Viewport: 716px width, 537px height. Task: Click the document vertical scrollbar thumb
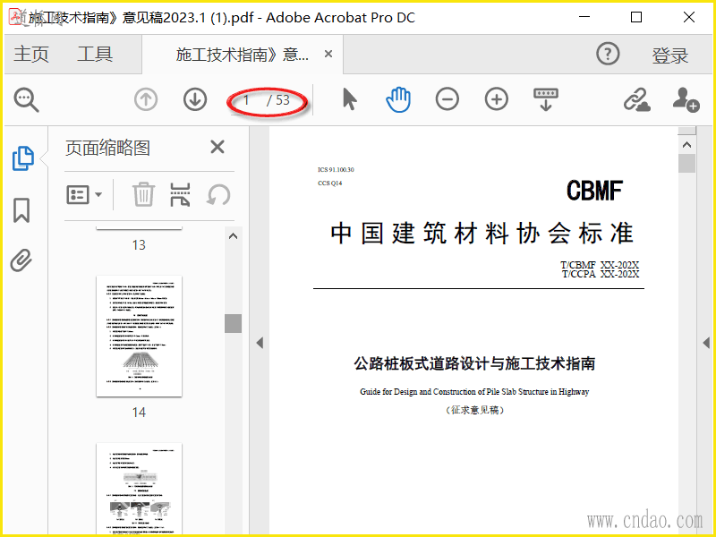(x=686, y=164)
